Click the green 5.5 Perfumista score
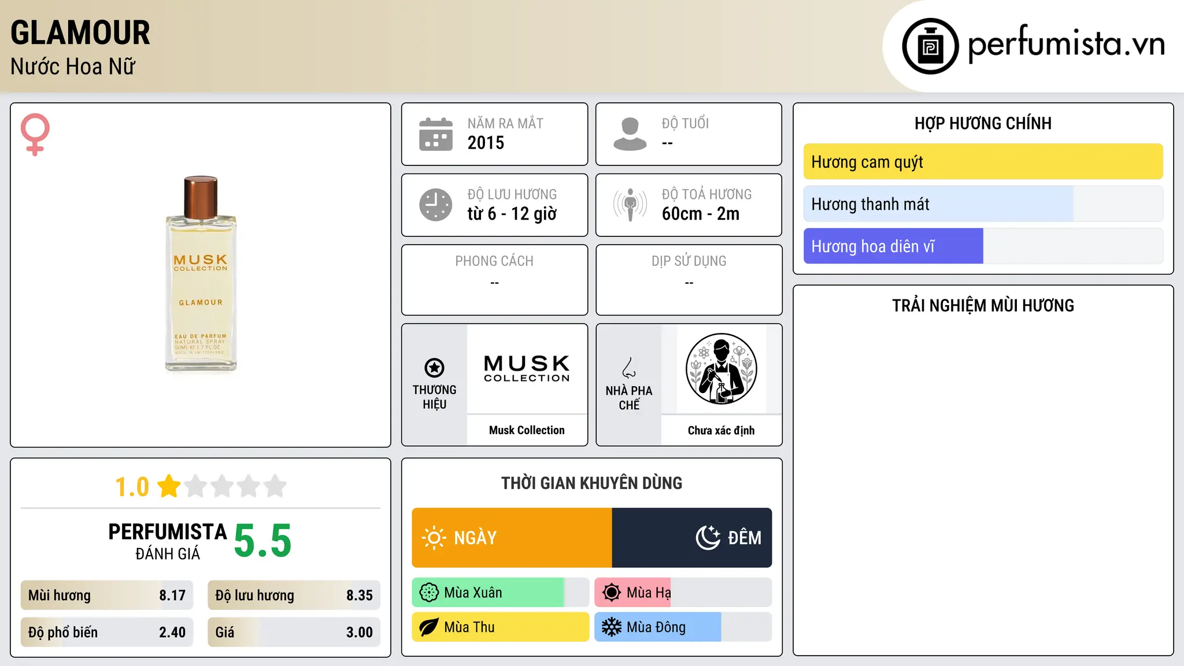The image size is (1184, 666). click(263, 541)
